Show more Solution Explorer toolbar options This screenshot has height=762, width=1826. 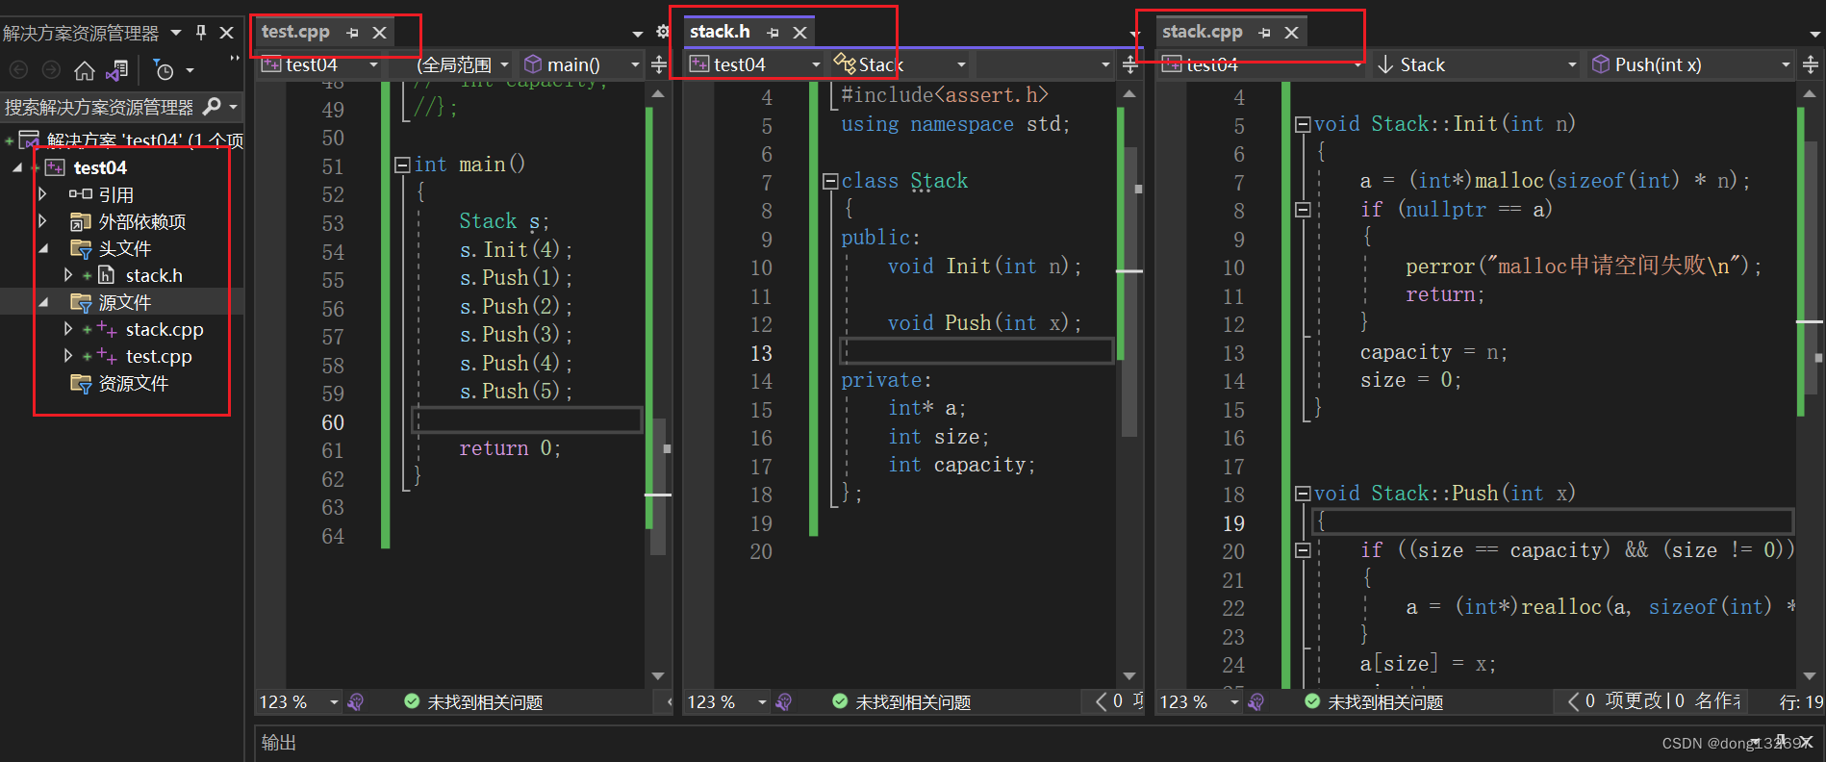tap(234, 60)
